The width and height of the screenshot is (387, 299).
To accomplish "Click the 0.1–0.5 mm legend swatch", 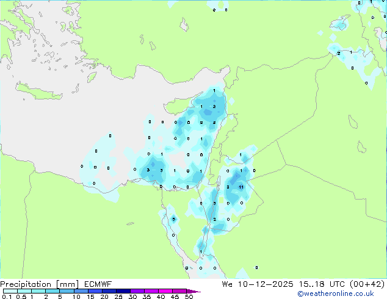I will coord(10,291).
